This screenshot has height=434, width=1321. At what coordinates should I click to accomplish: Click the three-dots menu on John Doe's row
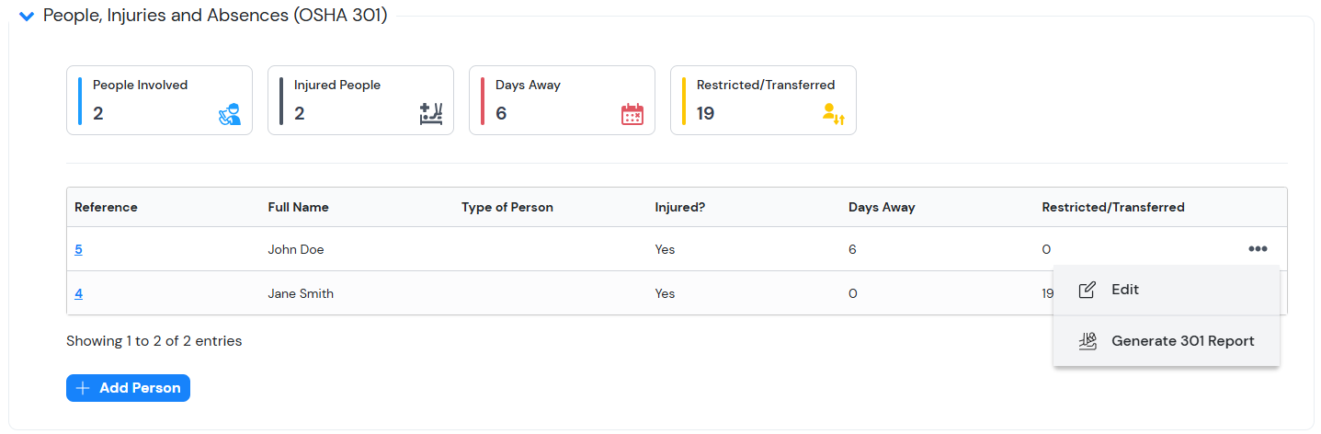[1258, 249]
